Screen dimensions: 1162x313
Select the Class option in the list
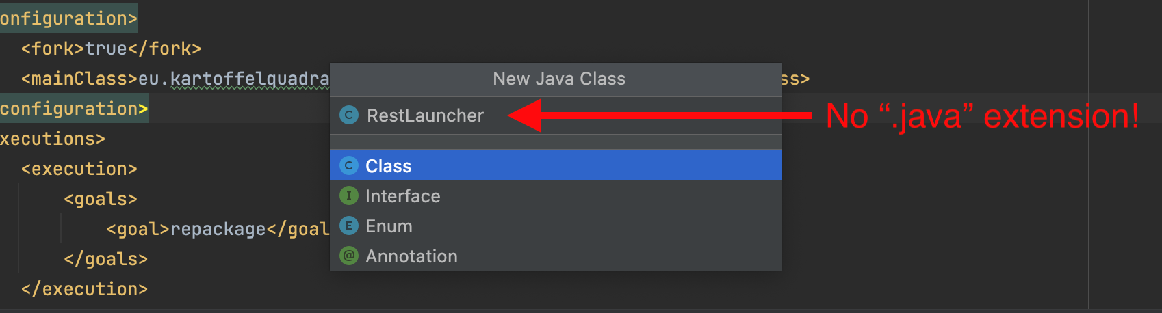[x=389, y=166]
